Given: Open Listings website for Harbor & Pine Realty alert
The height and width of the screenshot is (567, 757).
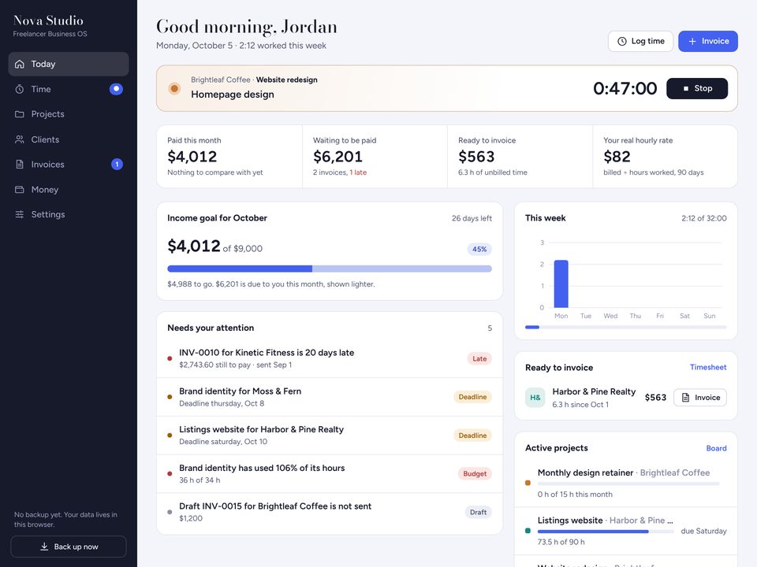Looking at the screenshot, I should (x=330, y=435).
